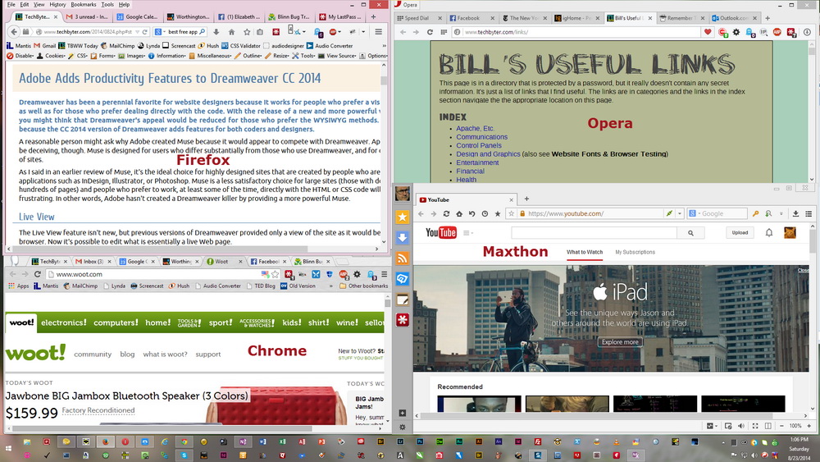This screenshot has width=820, height=462.
Task: Click Opera reload button
Action: click(x=430, y=32)
